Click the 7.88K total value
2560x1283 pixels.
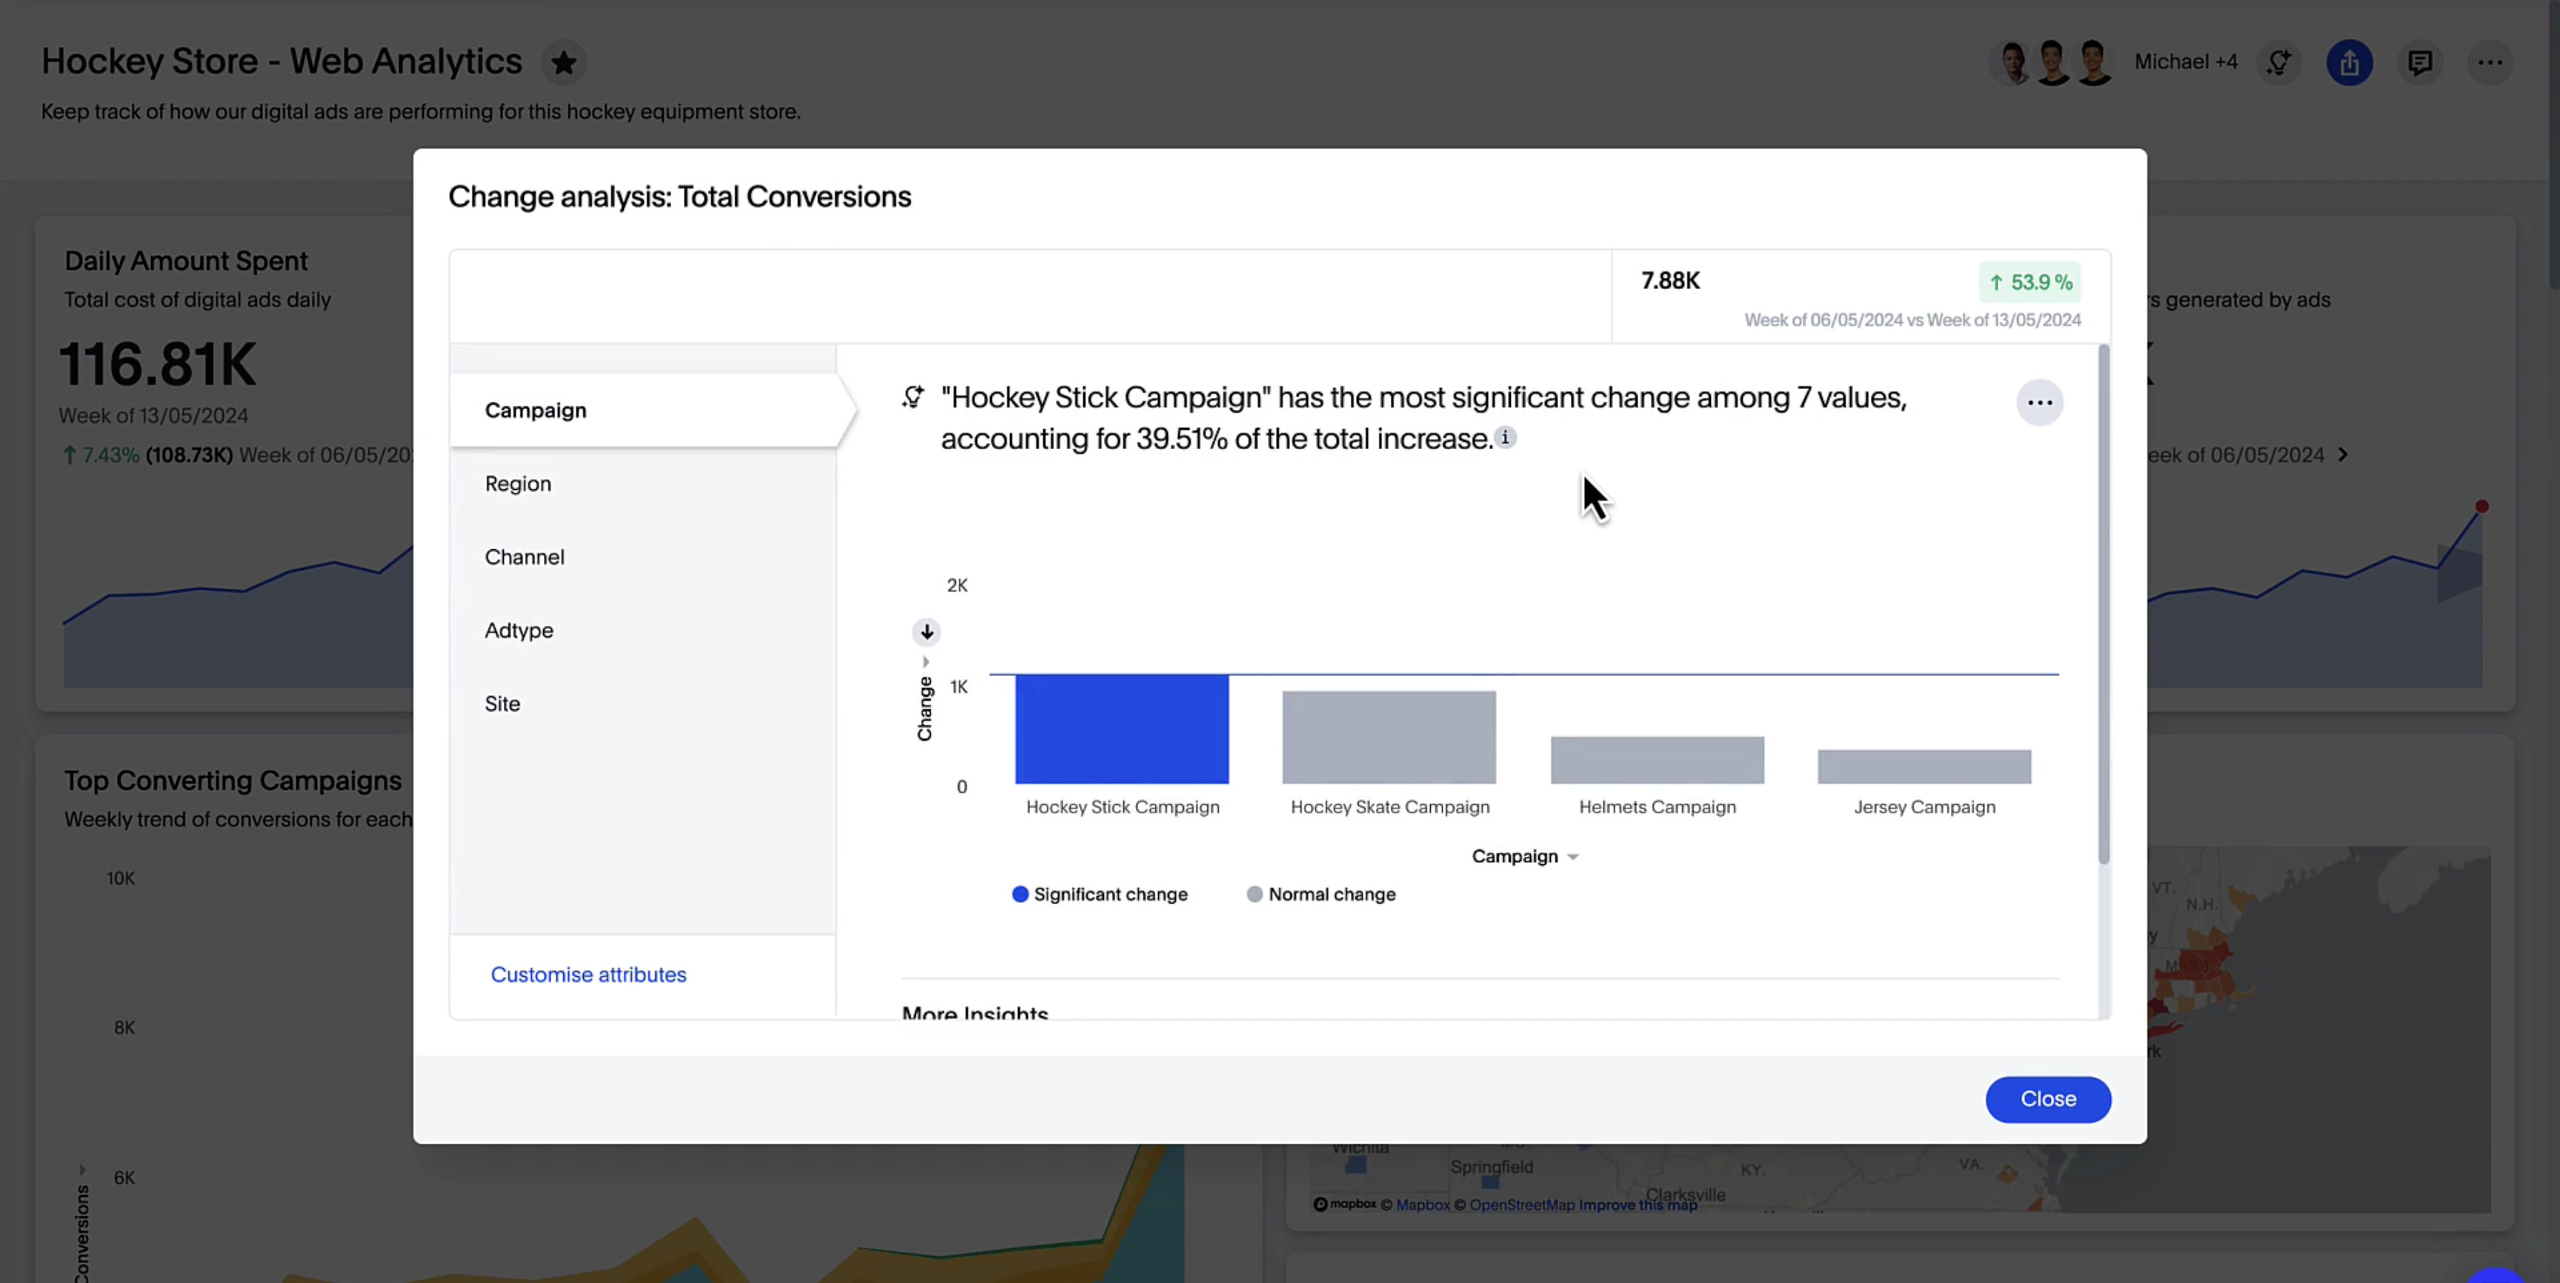1669,281
